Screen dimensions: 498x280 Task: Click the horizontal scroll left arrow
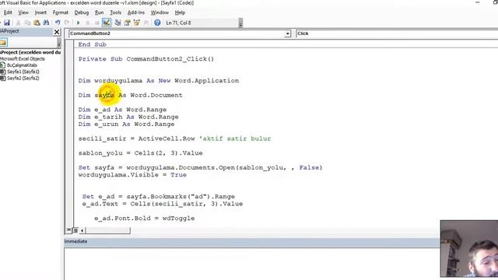pos(82,230)
